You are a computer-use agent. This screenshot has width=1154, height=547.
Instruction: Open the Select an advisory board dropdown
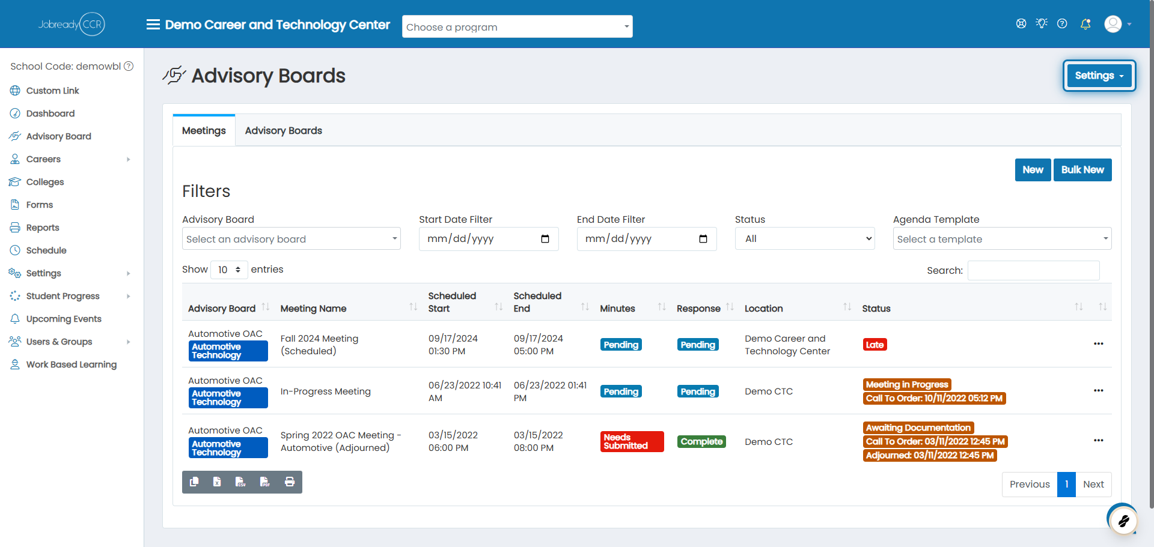(292, 238)
